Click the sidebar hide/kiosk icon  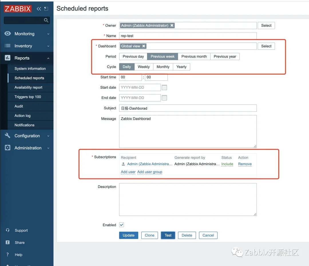coord(46,9)
